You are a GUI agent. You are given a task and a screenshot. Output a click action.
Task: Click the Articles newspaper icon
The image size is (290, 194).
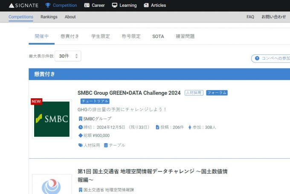click(146, 5)
